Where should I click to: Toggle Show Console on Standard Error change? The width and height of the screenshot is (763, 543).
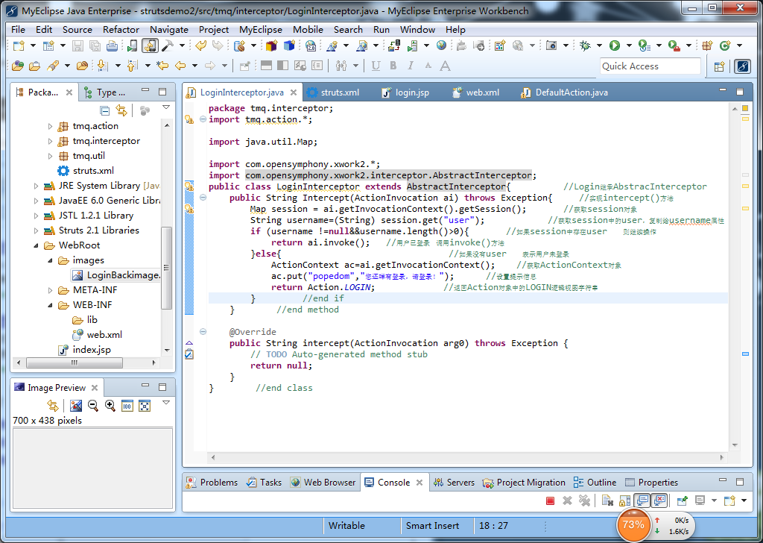click(659, 500)
